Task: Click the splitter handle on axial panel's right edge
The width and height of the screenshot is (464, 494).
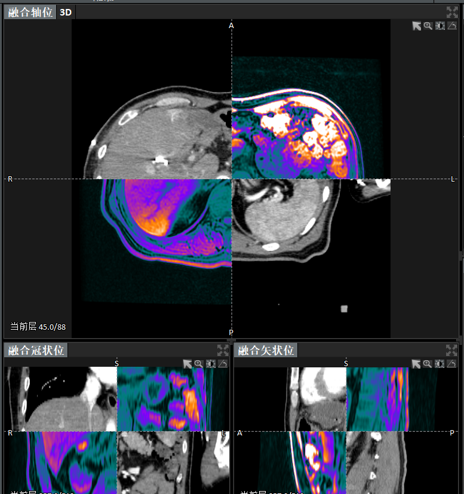Action: (x=461, y=256)
